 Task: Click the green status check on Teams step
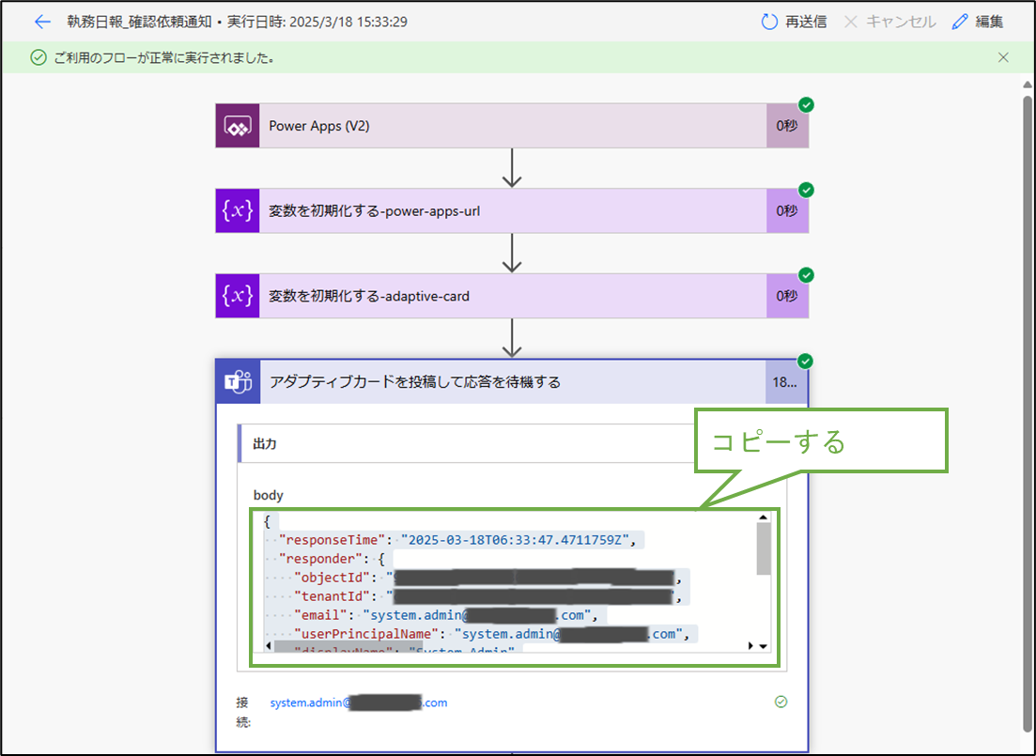click(805, 362)
